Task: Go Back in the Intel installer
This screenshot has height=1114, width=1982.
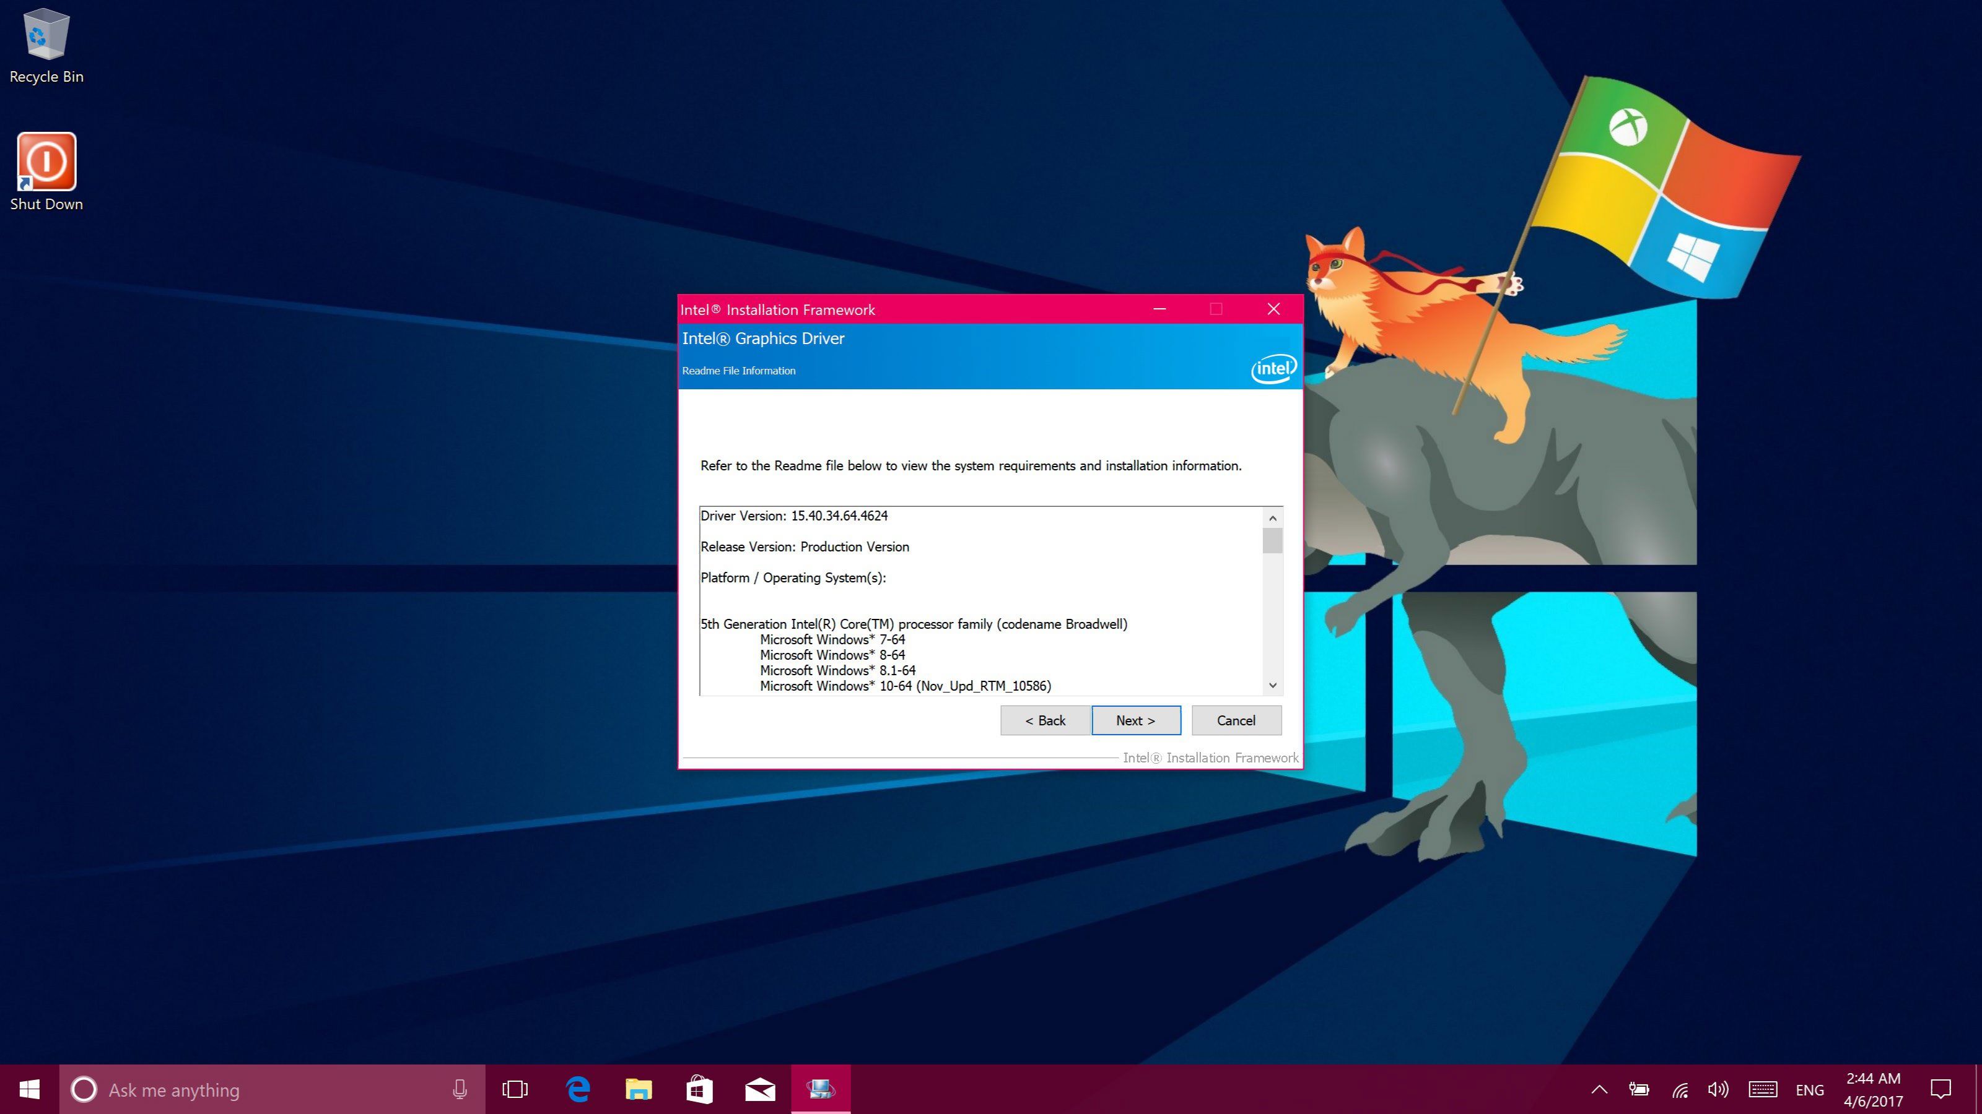Action: click(1045, 720)
